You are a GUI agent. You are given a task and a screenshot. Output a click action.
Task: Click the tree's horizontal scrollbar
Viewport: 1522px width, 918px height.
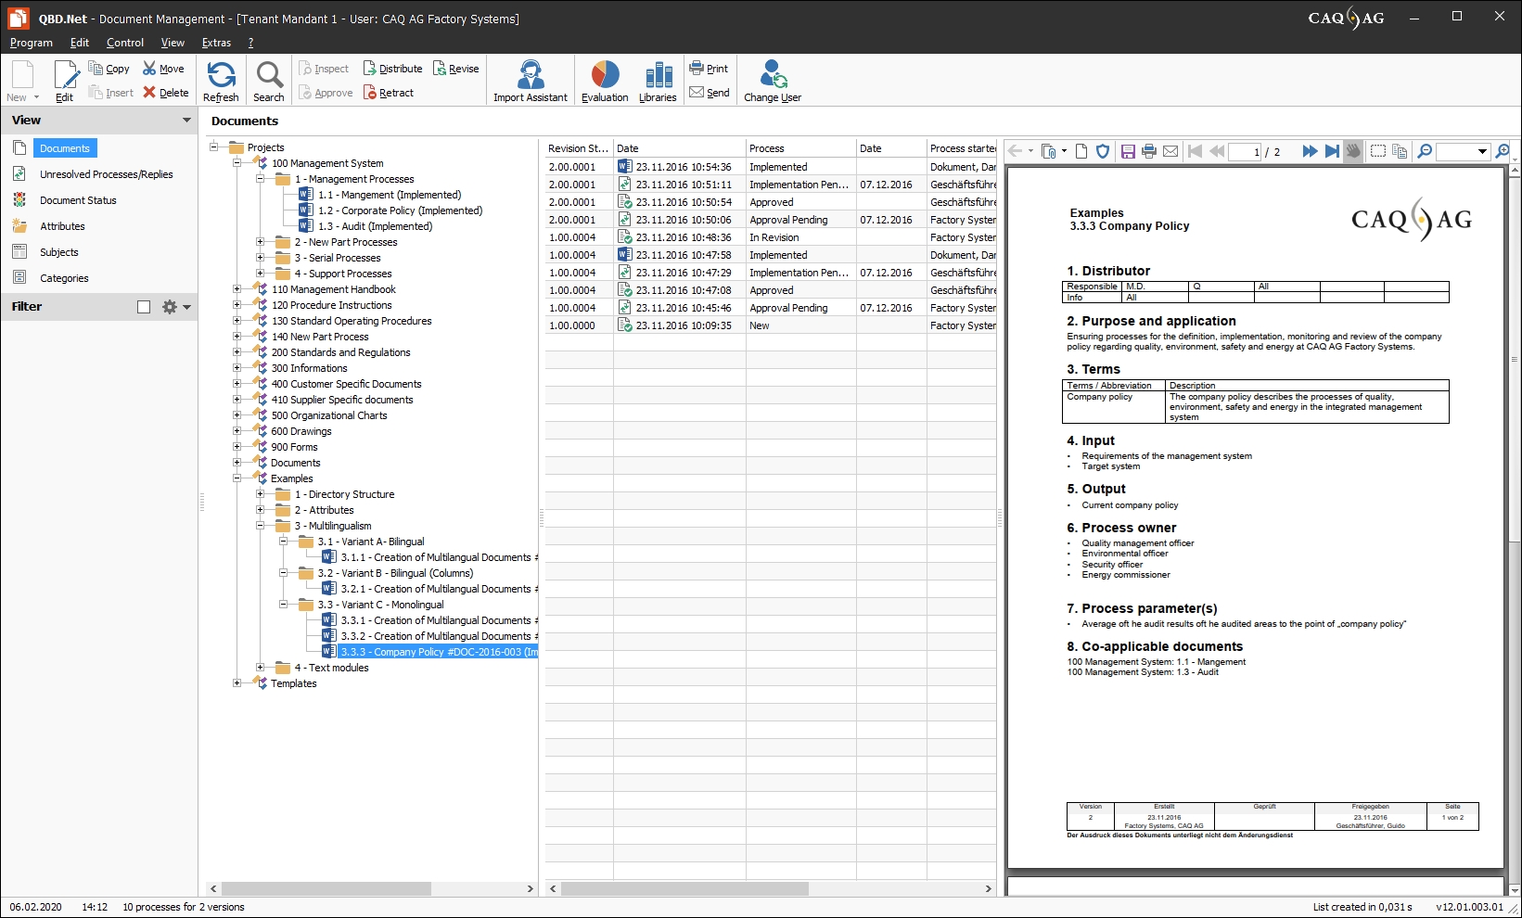click(x=326, y=888)
